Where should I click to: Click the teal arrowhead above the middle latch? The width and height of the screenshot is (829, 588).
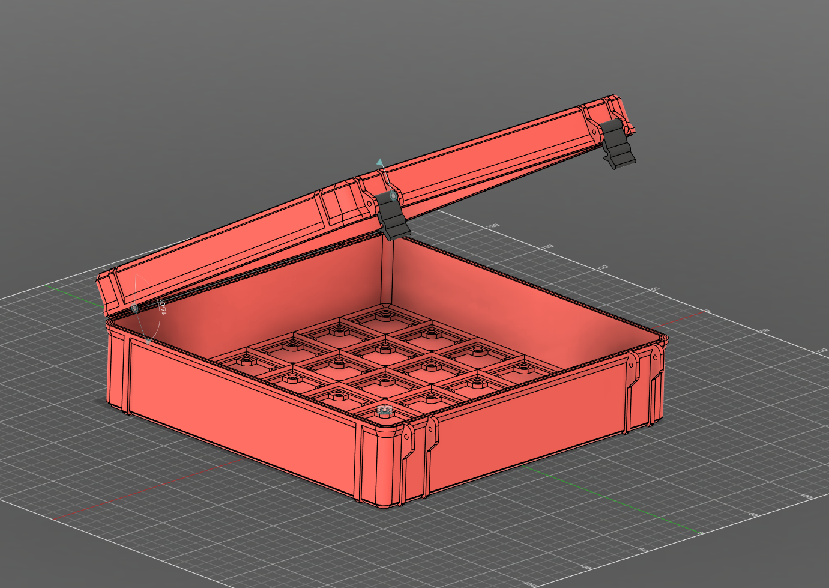(x=379, y=163)
